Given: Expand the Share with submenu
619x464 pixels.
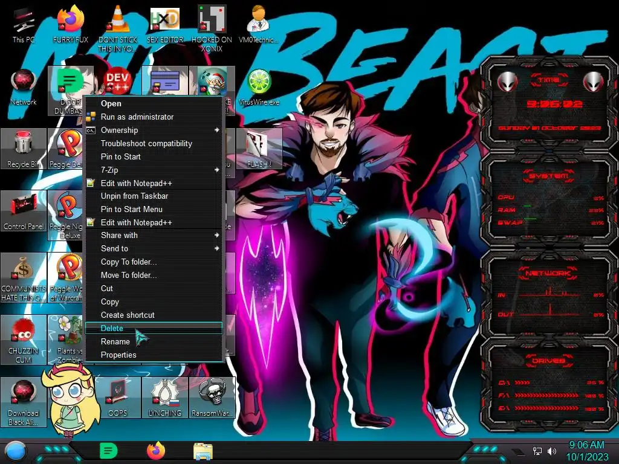Looking at the screenshot, I should [154, 235].
